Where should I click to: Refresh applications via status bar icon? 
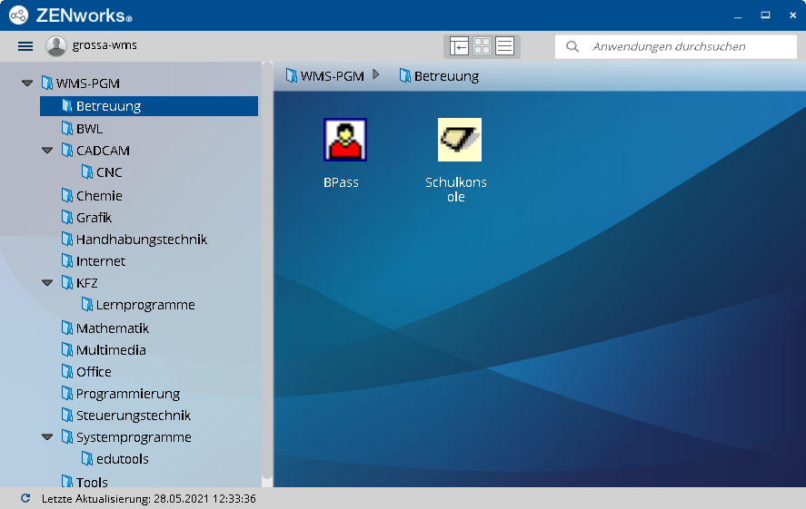coord(25,498)
